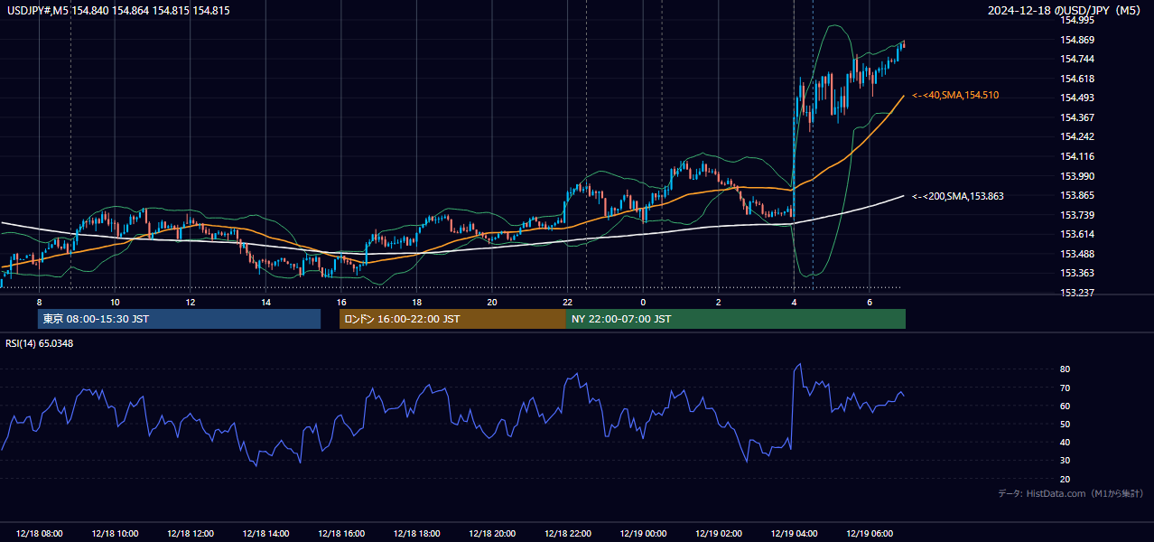Screen dimensions: 1154x542
Task: Click the 12/19 04:00 date-time label
Action: (x=794, y=534)
